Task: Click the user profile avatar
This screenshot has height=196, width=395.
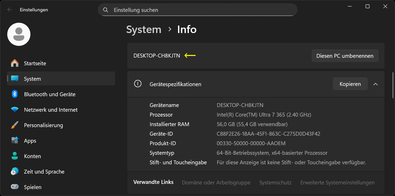Action: coord(19,34)
